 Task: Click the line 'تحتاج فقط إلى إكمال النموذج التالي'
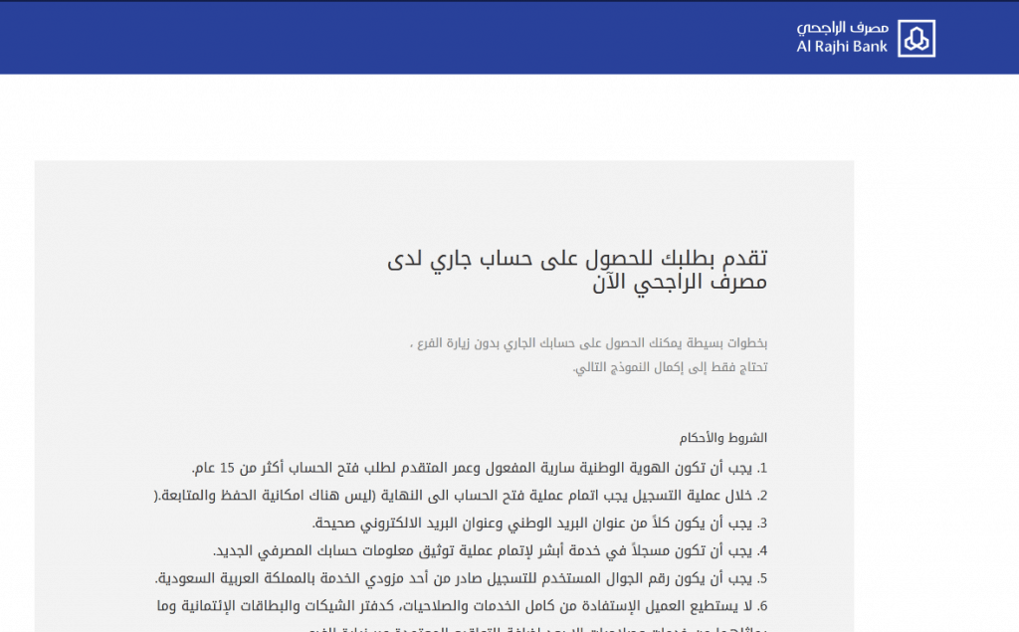(670, 367)
